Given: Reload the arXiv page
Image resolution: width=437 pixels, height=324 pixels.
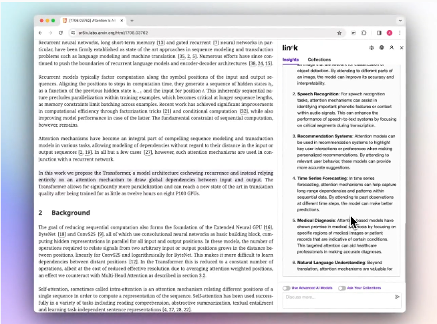Looking at the screenshot, I should point(61,32).
